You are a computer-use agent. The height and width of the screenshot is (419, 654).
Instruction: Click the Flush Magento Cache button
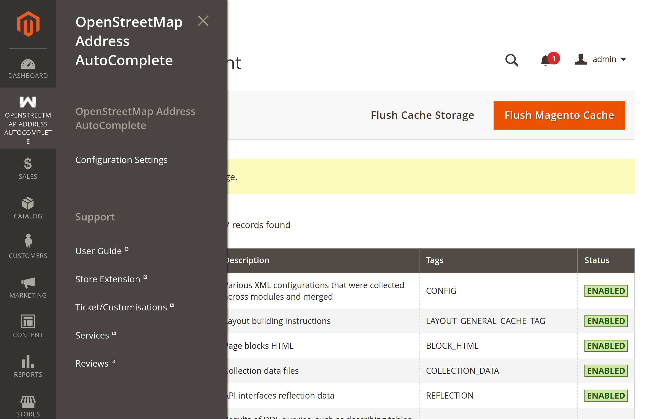pos(559,115)
